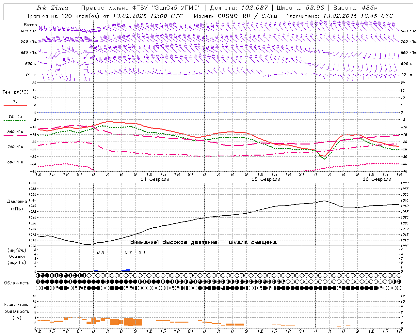Click the 'Td 2м' dew point legend entry
This screenshot has width=418, height=334.
coord(15,117)
